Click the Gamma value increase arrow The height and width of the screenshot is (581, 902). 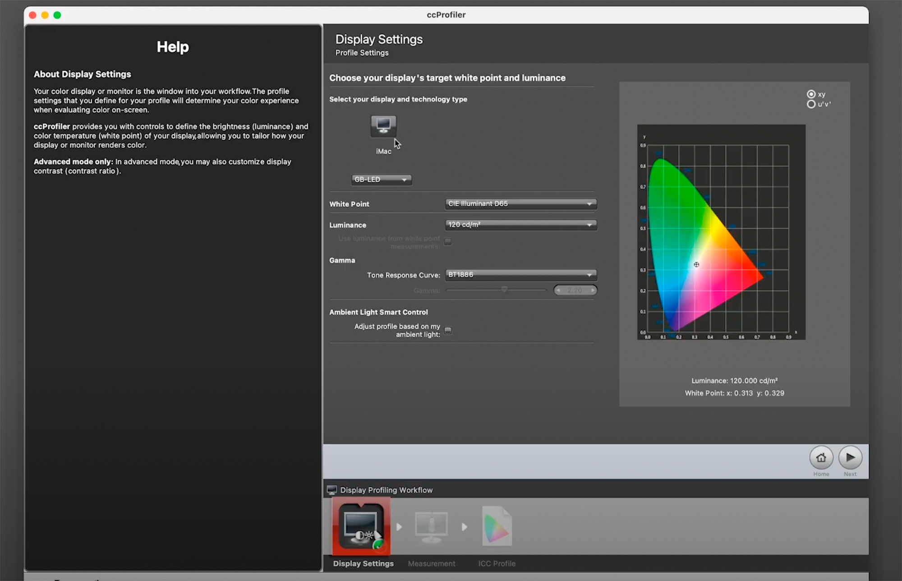(592, 290)
